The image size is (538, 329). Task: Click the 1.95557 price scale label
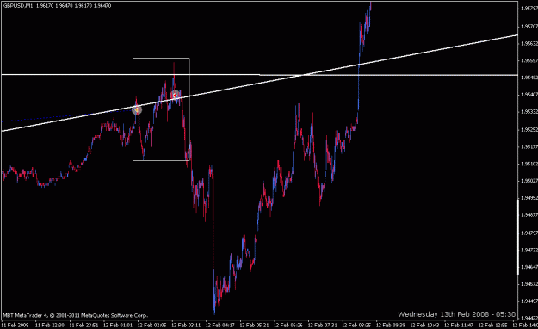[x=529, y=60]
